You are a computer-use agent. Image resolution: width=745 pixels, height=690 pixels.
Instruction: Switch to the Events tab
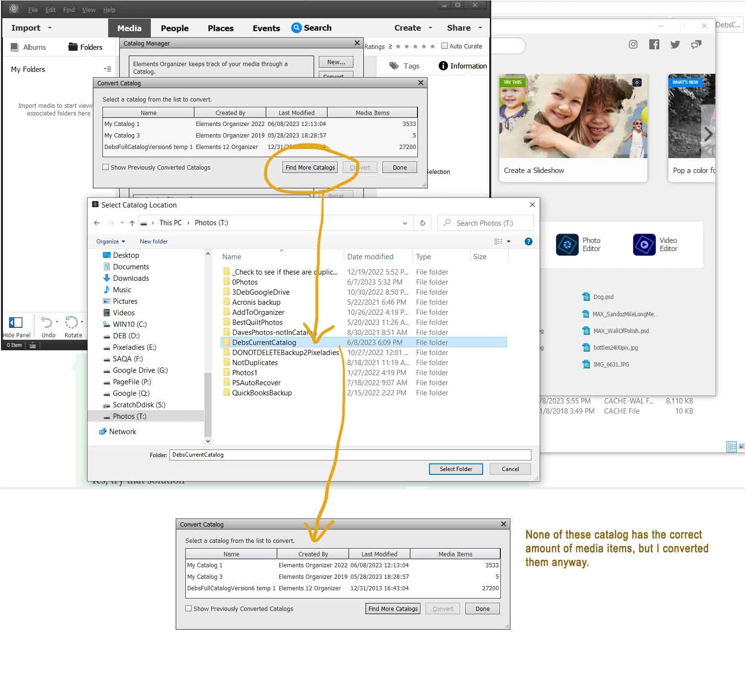tap(266, 28)
